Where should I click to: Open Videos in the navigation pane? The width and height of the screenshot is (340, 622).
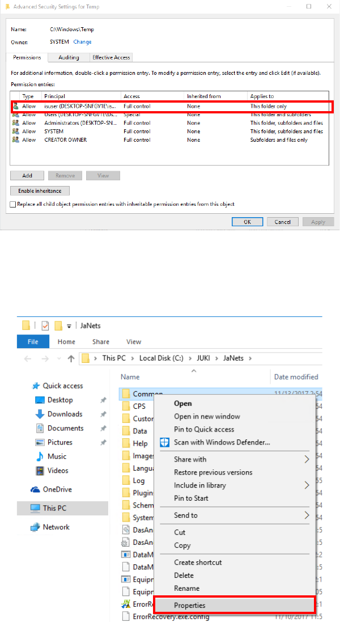click(x=57, y=471)
